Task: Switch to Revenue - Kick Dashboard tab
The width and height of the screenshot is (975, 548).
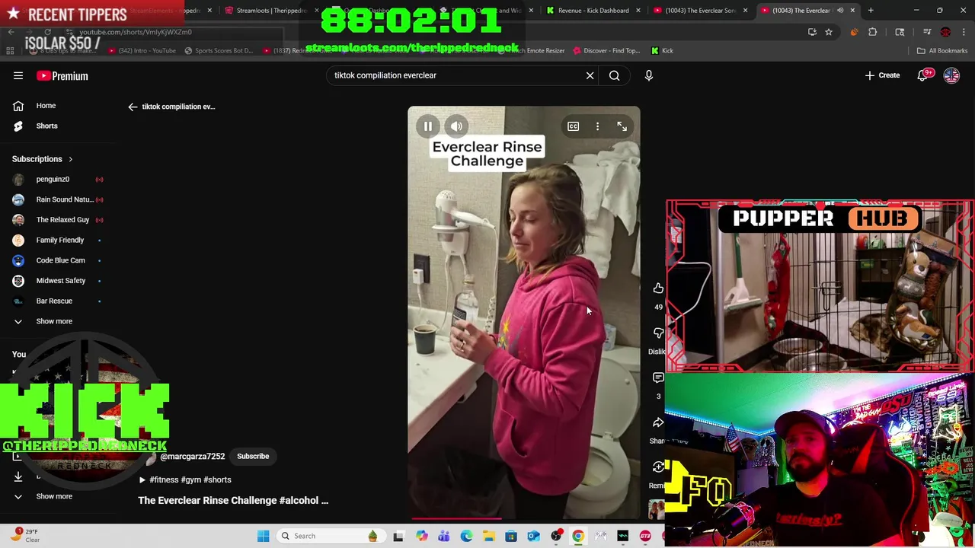Action: [593, 11]
